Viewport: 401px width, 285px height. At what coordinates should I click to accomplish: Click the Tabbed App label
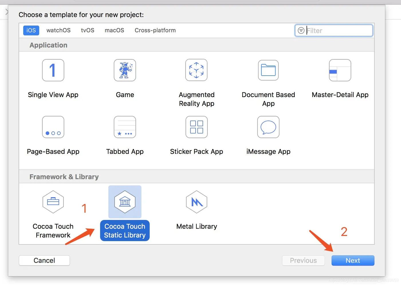(x=125, y=152)
